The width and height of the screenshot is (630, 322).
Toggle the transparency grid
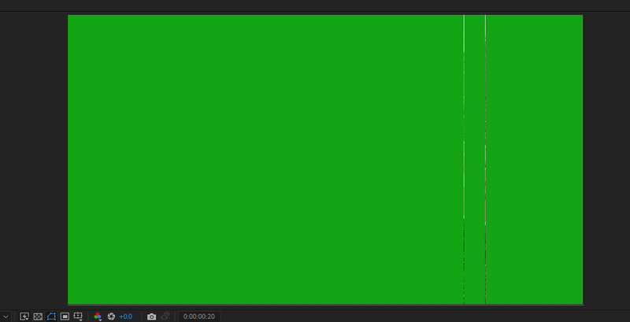click(x=38, y=316)
